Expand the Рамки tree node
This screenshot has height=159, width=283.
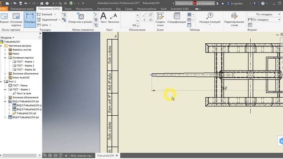point(5,54)
